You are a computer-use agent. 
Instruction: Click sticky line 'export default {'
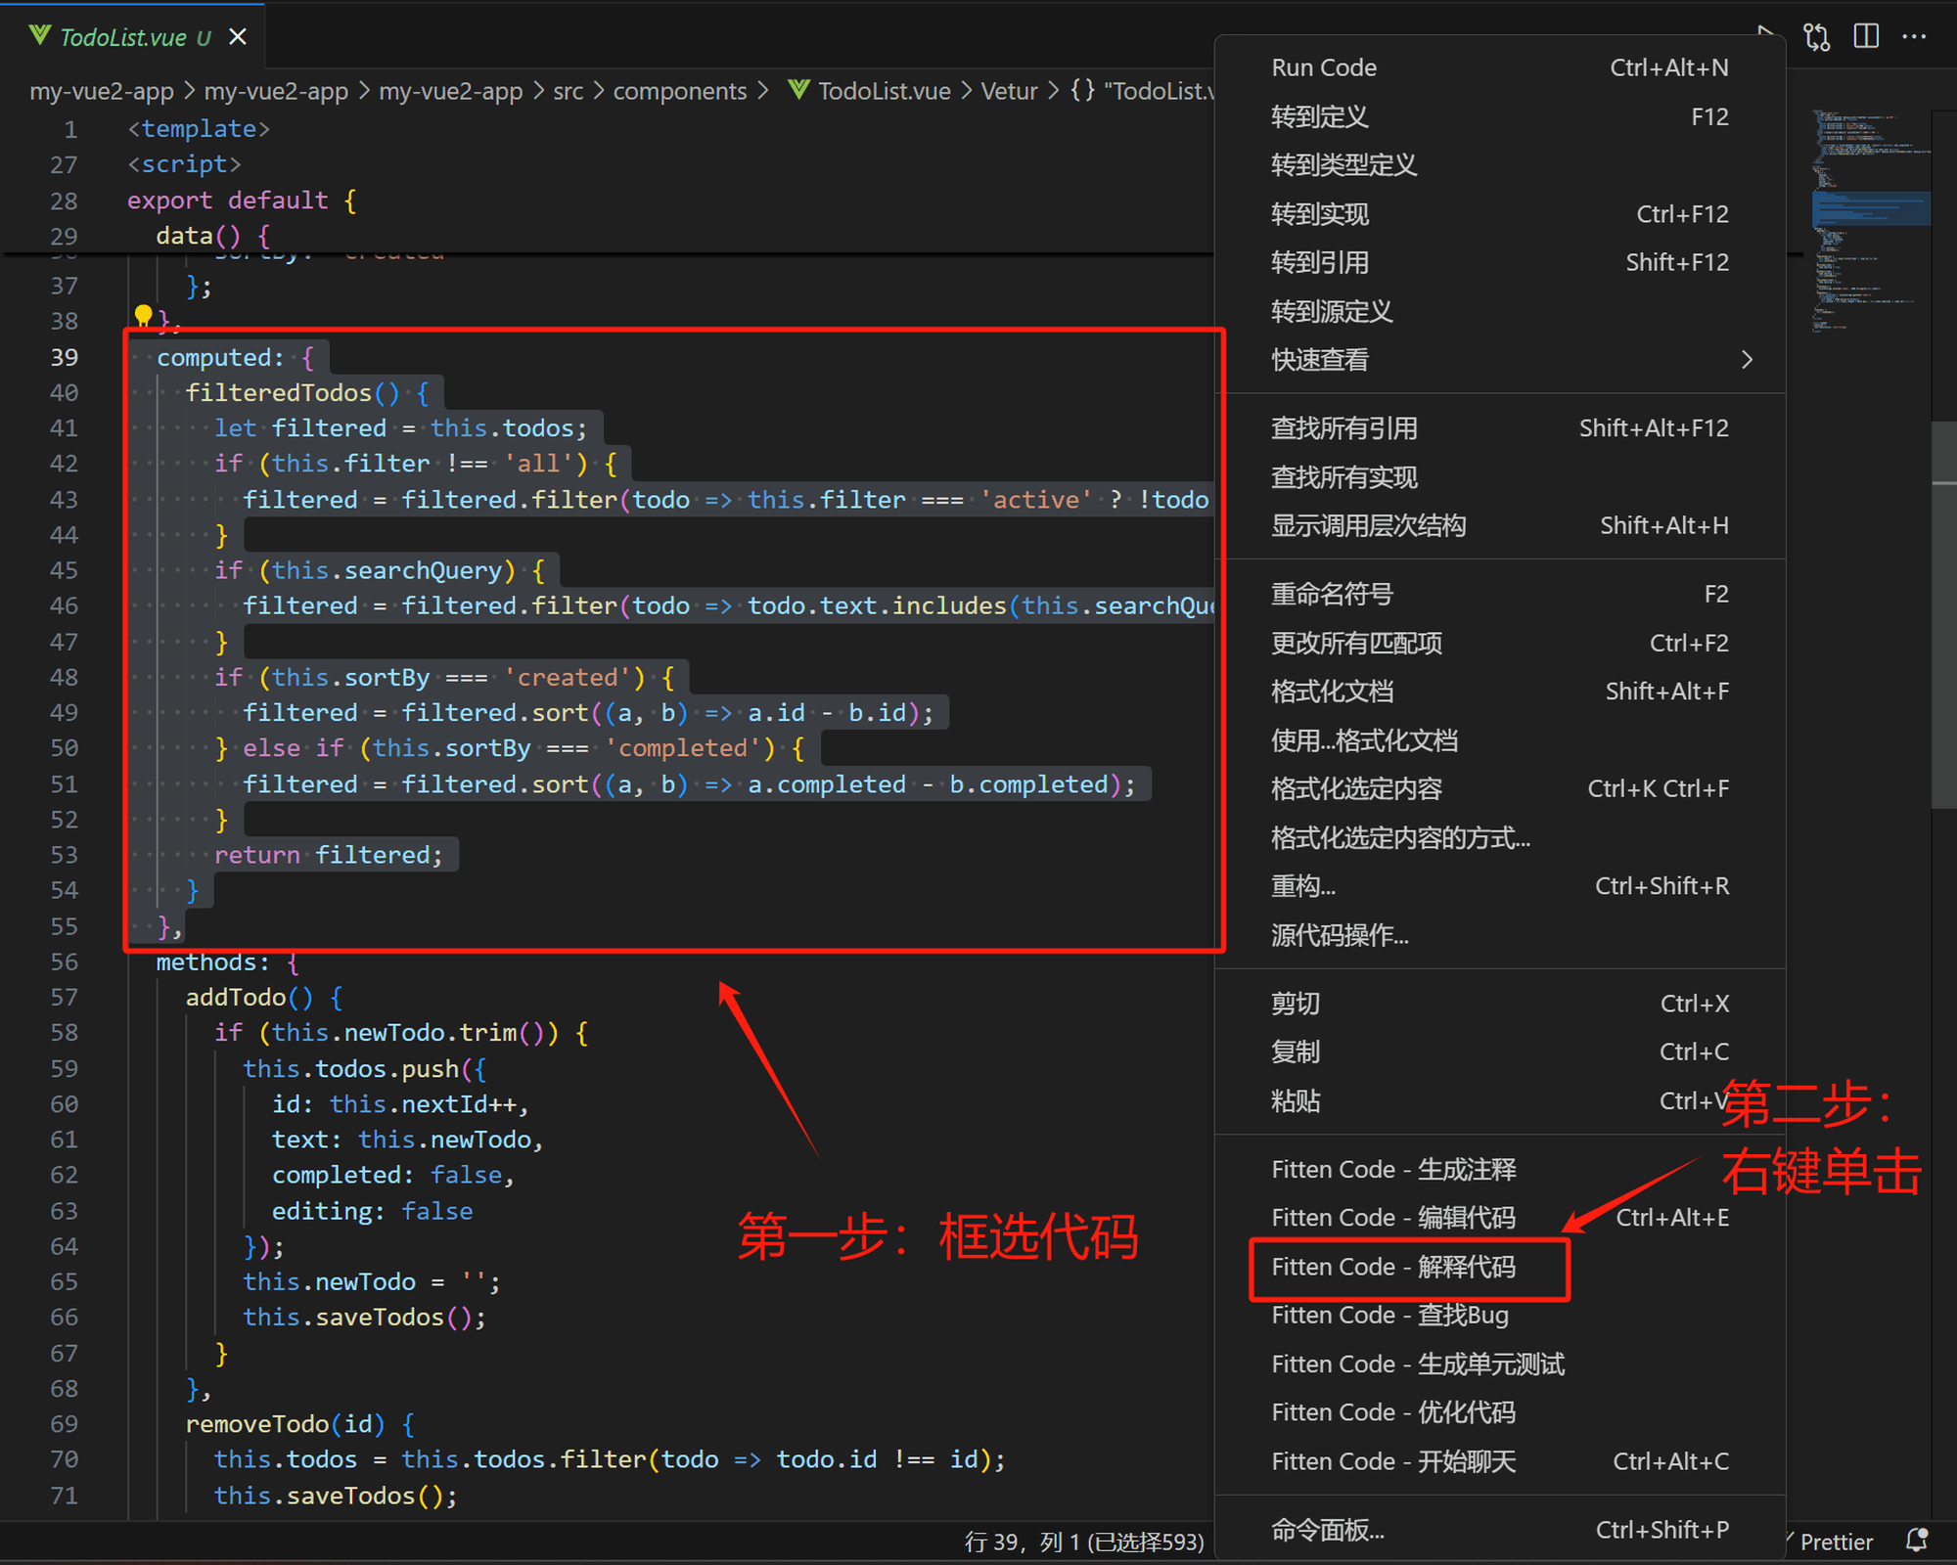coord(242,201)
